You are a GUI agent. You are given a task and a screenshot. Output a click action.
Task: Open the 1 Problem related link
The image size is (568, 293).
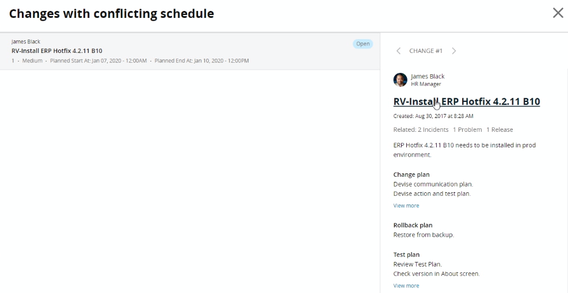(x=467, y=130)
